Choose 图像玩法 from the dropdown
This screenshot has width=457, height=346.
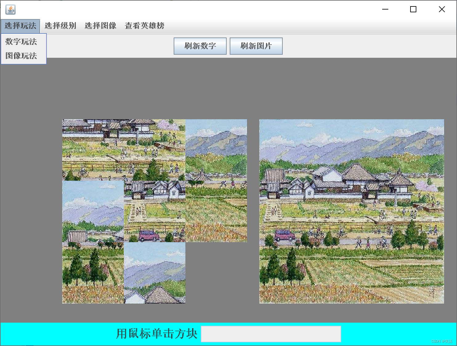click(24, 56)
